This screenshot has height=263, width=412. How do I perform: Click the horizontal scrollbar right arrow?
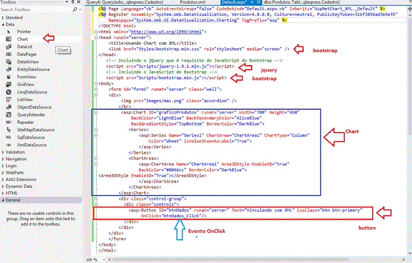tap(404, 260)
